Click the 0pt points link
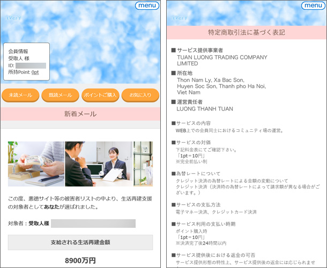Image resolution: width=327 pixels, height=268 pixels. [35, 72]
